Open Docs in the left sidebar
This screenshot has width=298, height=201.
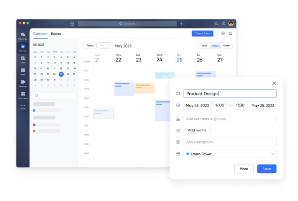tap(23, 59)
